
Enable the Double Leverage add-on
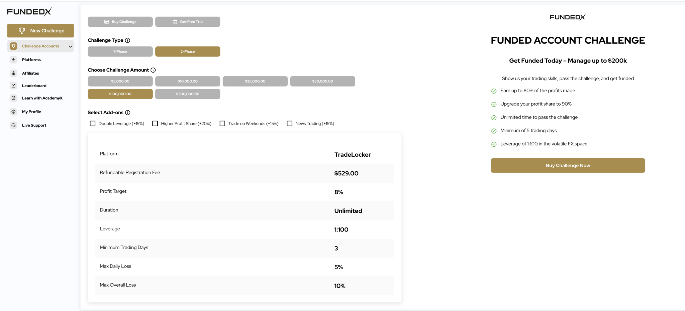click(92, 123)
